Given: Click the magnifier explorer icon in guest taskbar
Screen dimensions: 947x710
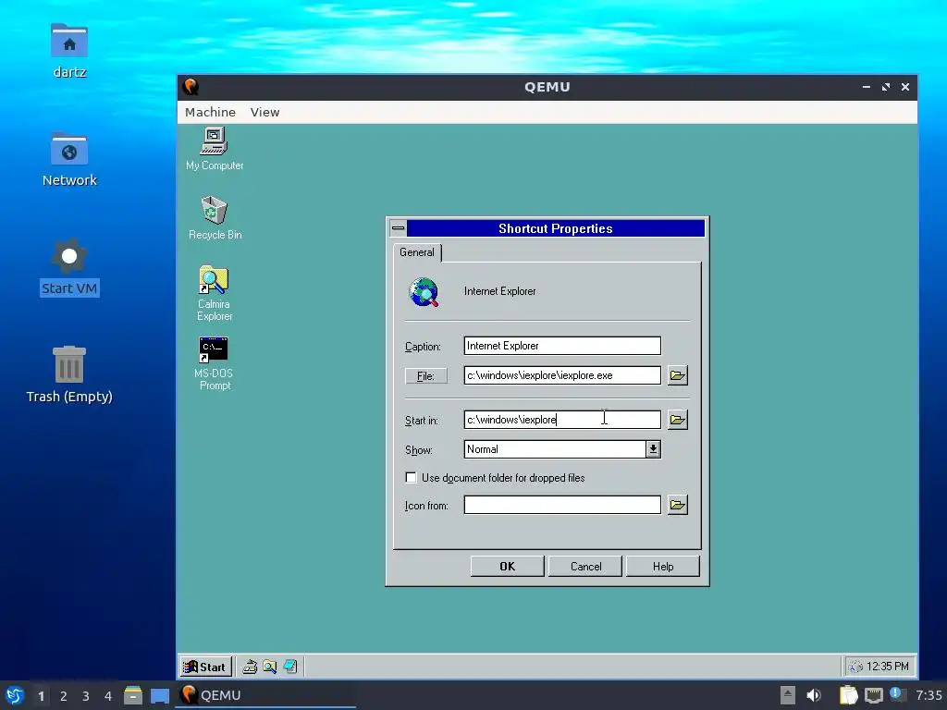Looking at the screenshot, I should click(269, 667).
